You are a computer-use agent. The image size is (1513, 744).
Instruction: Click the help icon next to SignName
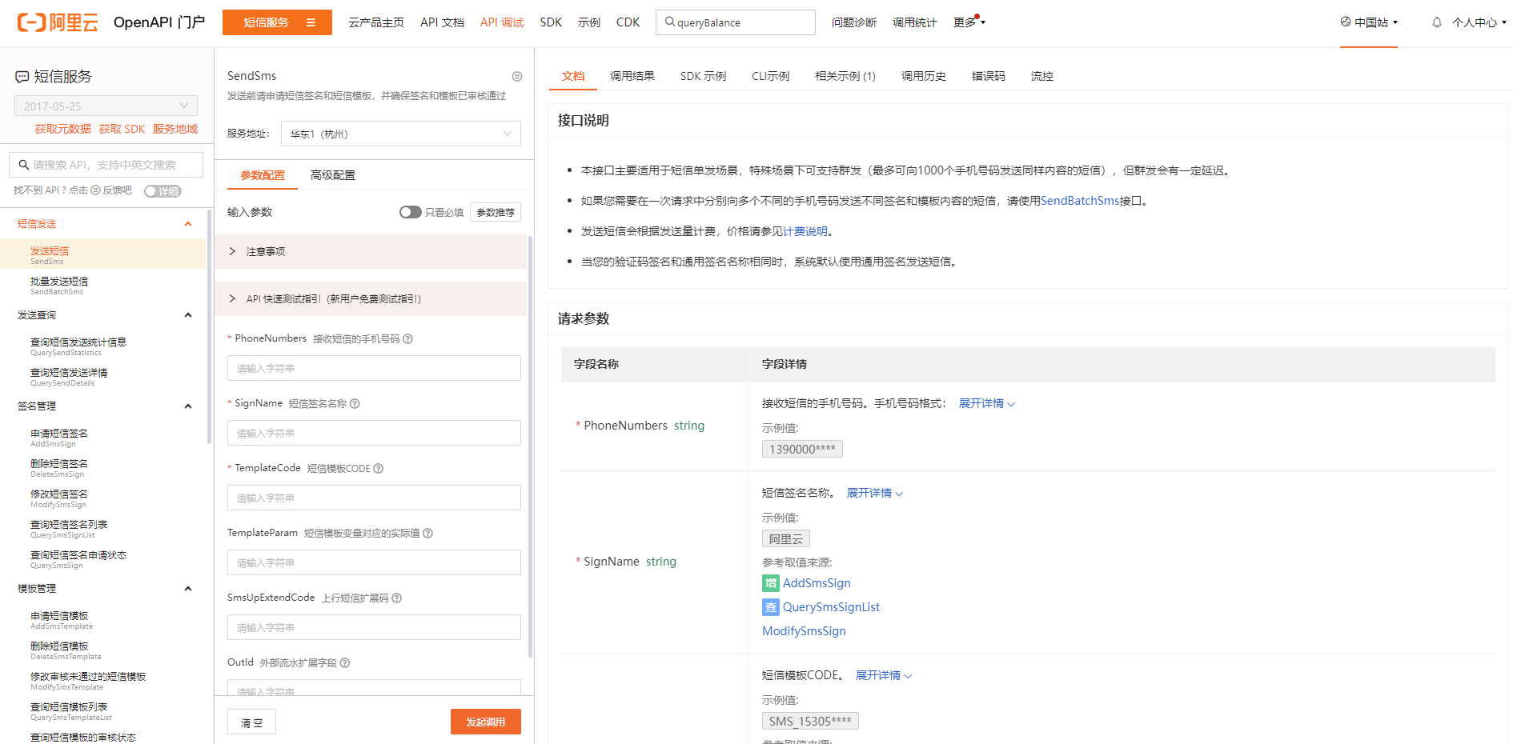pos(355,403)
